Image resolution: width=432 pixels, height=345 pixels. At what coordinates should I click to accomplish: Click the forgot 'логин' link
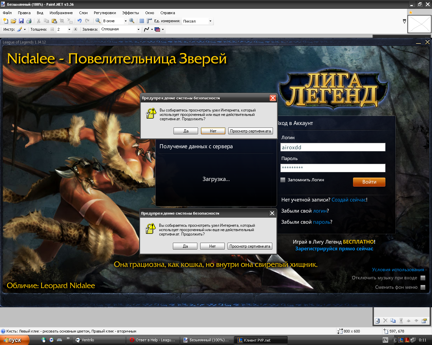point(320,211)
